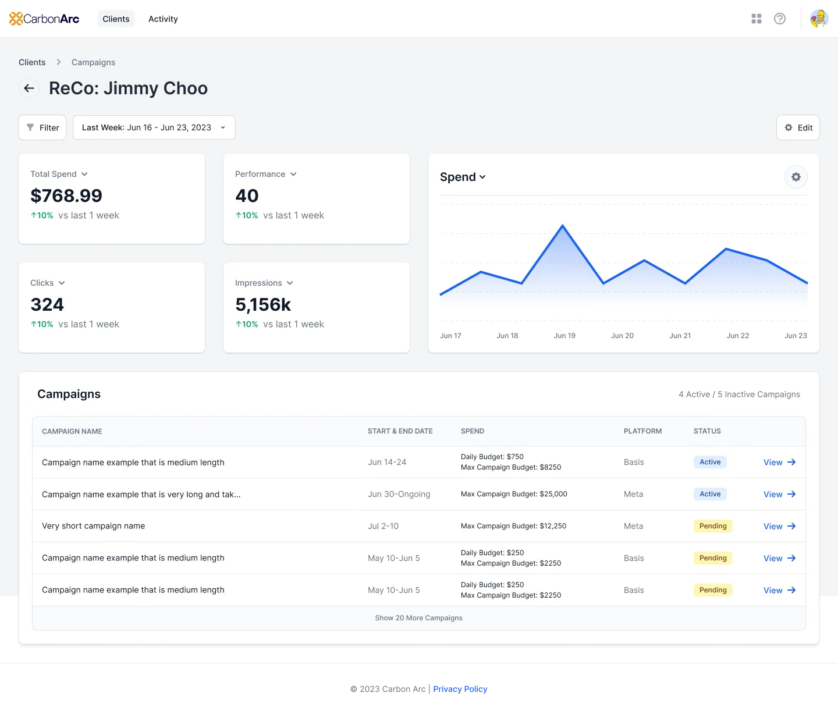Switch to the Activity tab

[163, 19]
